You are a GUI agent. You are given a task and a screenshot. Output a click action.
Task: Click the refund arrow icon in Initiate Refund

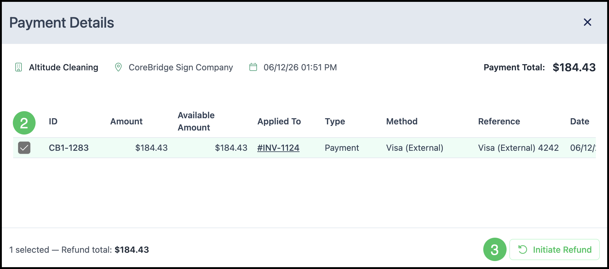(x=523, y=250)
